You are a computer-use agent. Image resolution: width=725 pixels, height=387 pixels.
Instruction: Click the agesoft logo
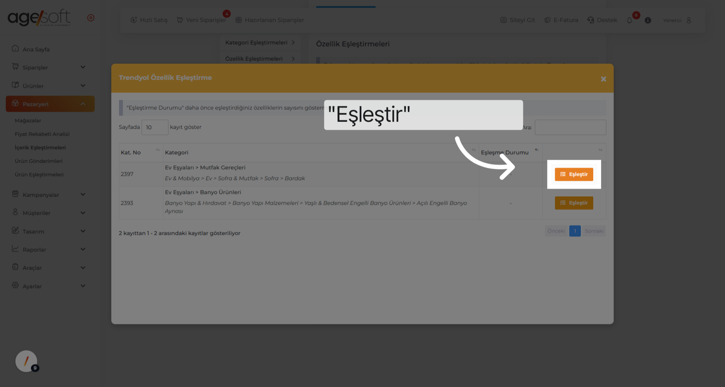[x=39, y=17]
